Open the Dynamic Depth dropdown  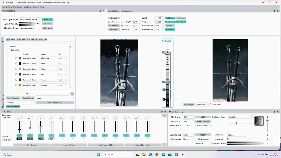(x=203, y=125)
